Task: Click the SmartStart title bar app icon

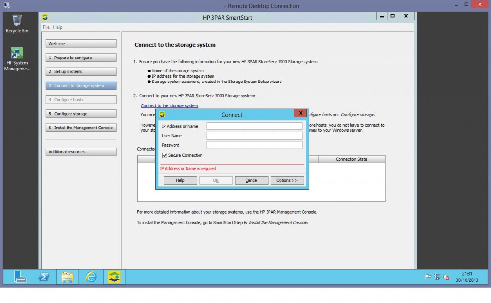Action: click(45, 18)
